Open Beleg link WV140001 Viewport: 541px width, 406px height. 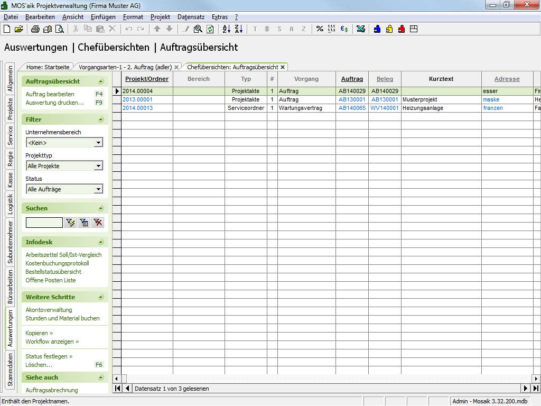click(385, 108)
